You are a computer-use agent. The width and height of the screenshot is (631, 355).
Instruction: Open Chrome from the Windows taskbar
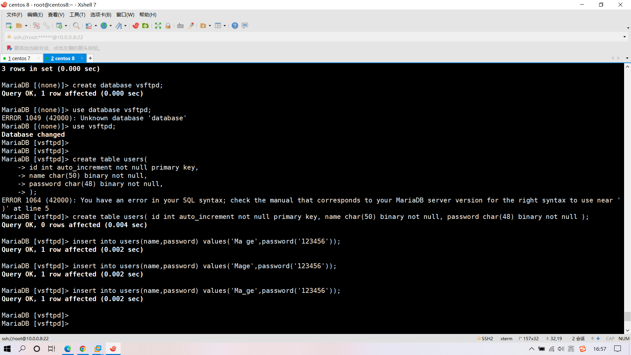tap(83, 349)
